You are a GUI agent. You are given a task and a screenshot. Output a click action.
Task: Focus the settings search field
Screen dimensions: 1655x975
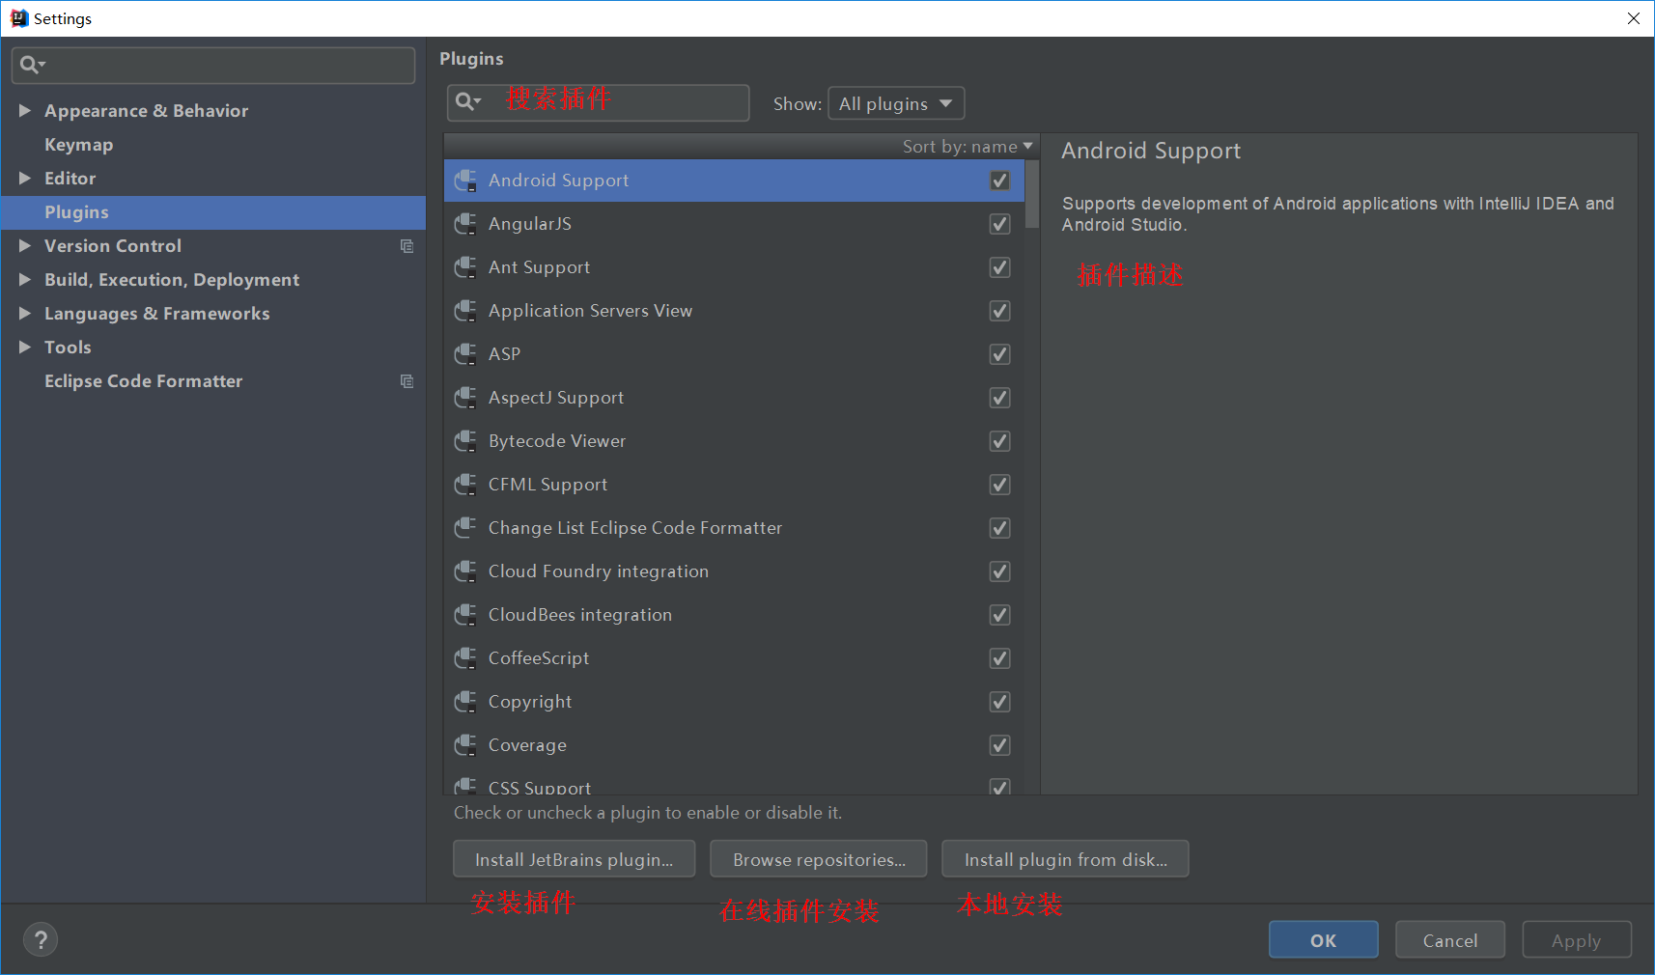coord(213,65)
